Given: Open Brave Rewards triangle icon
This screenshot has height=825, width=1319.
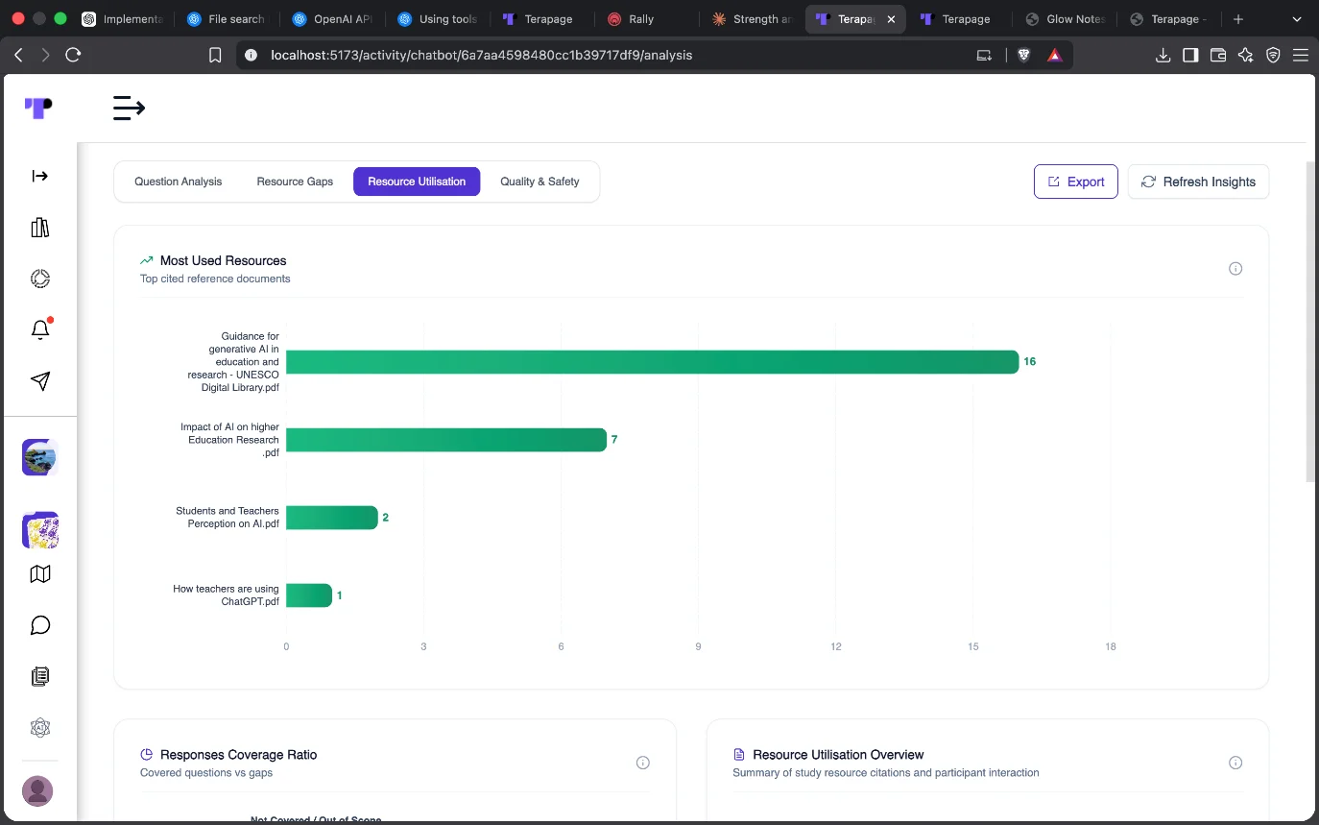Looking at the screenshot, I should click(x=1054, y=55).
